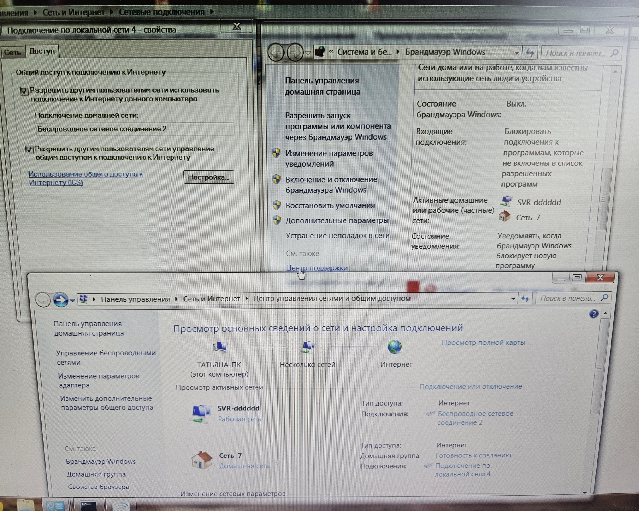
Task: Expand Network Center address bar dropdown
Action: [513, 299]
